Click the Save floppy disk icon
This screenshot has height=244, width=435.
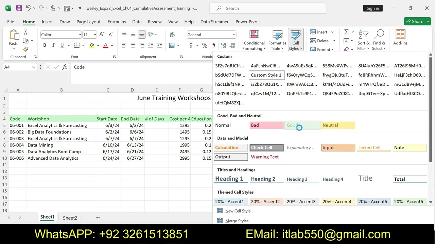(19, 8)
